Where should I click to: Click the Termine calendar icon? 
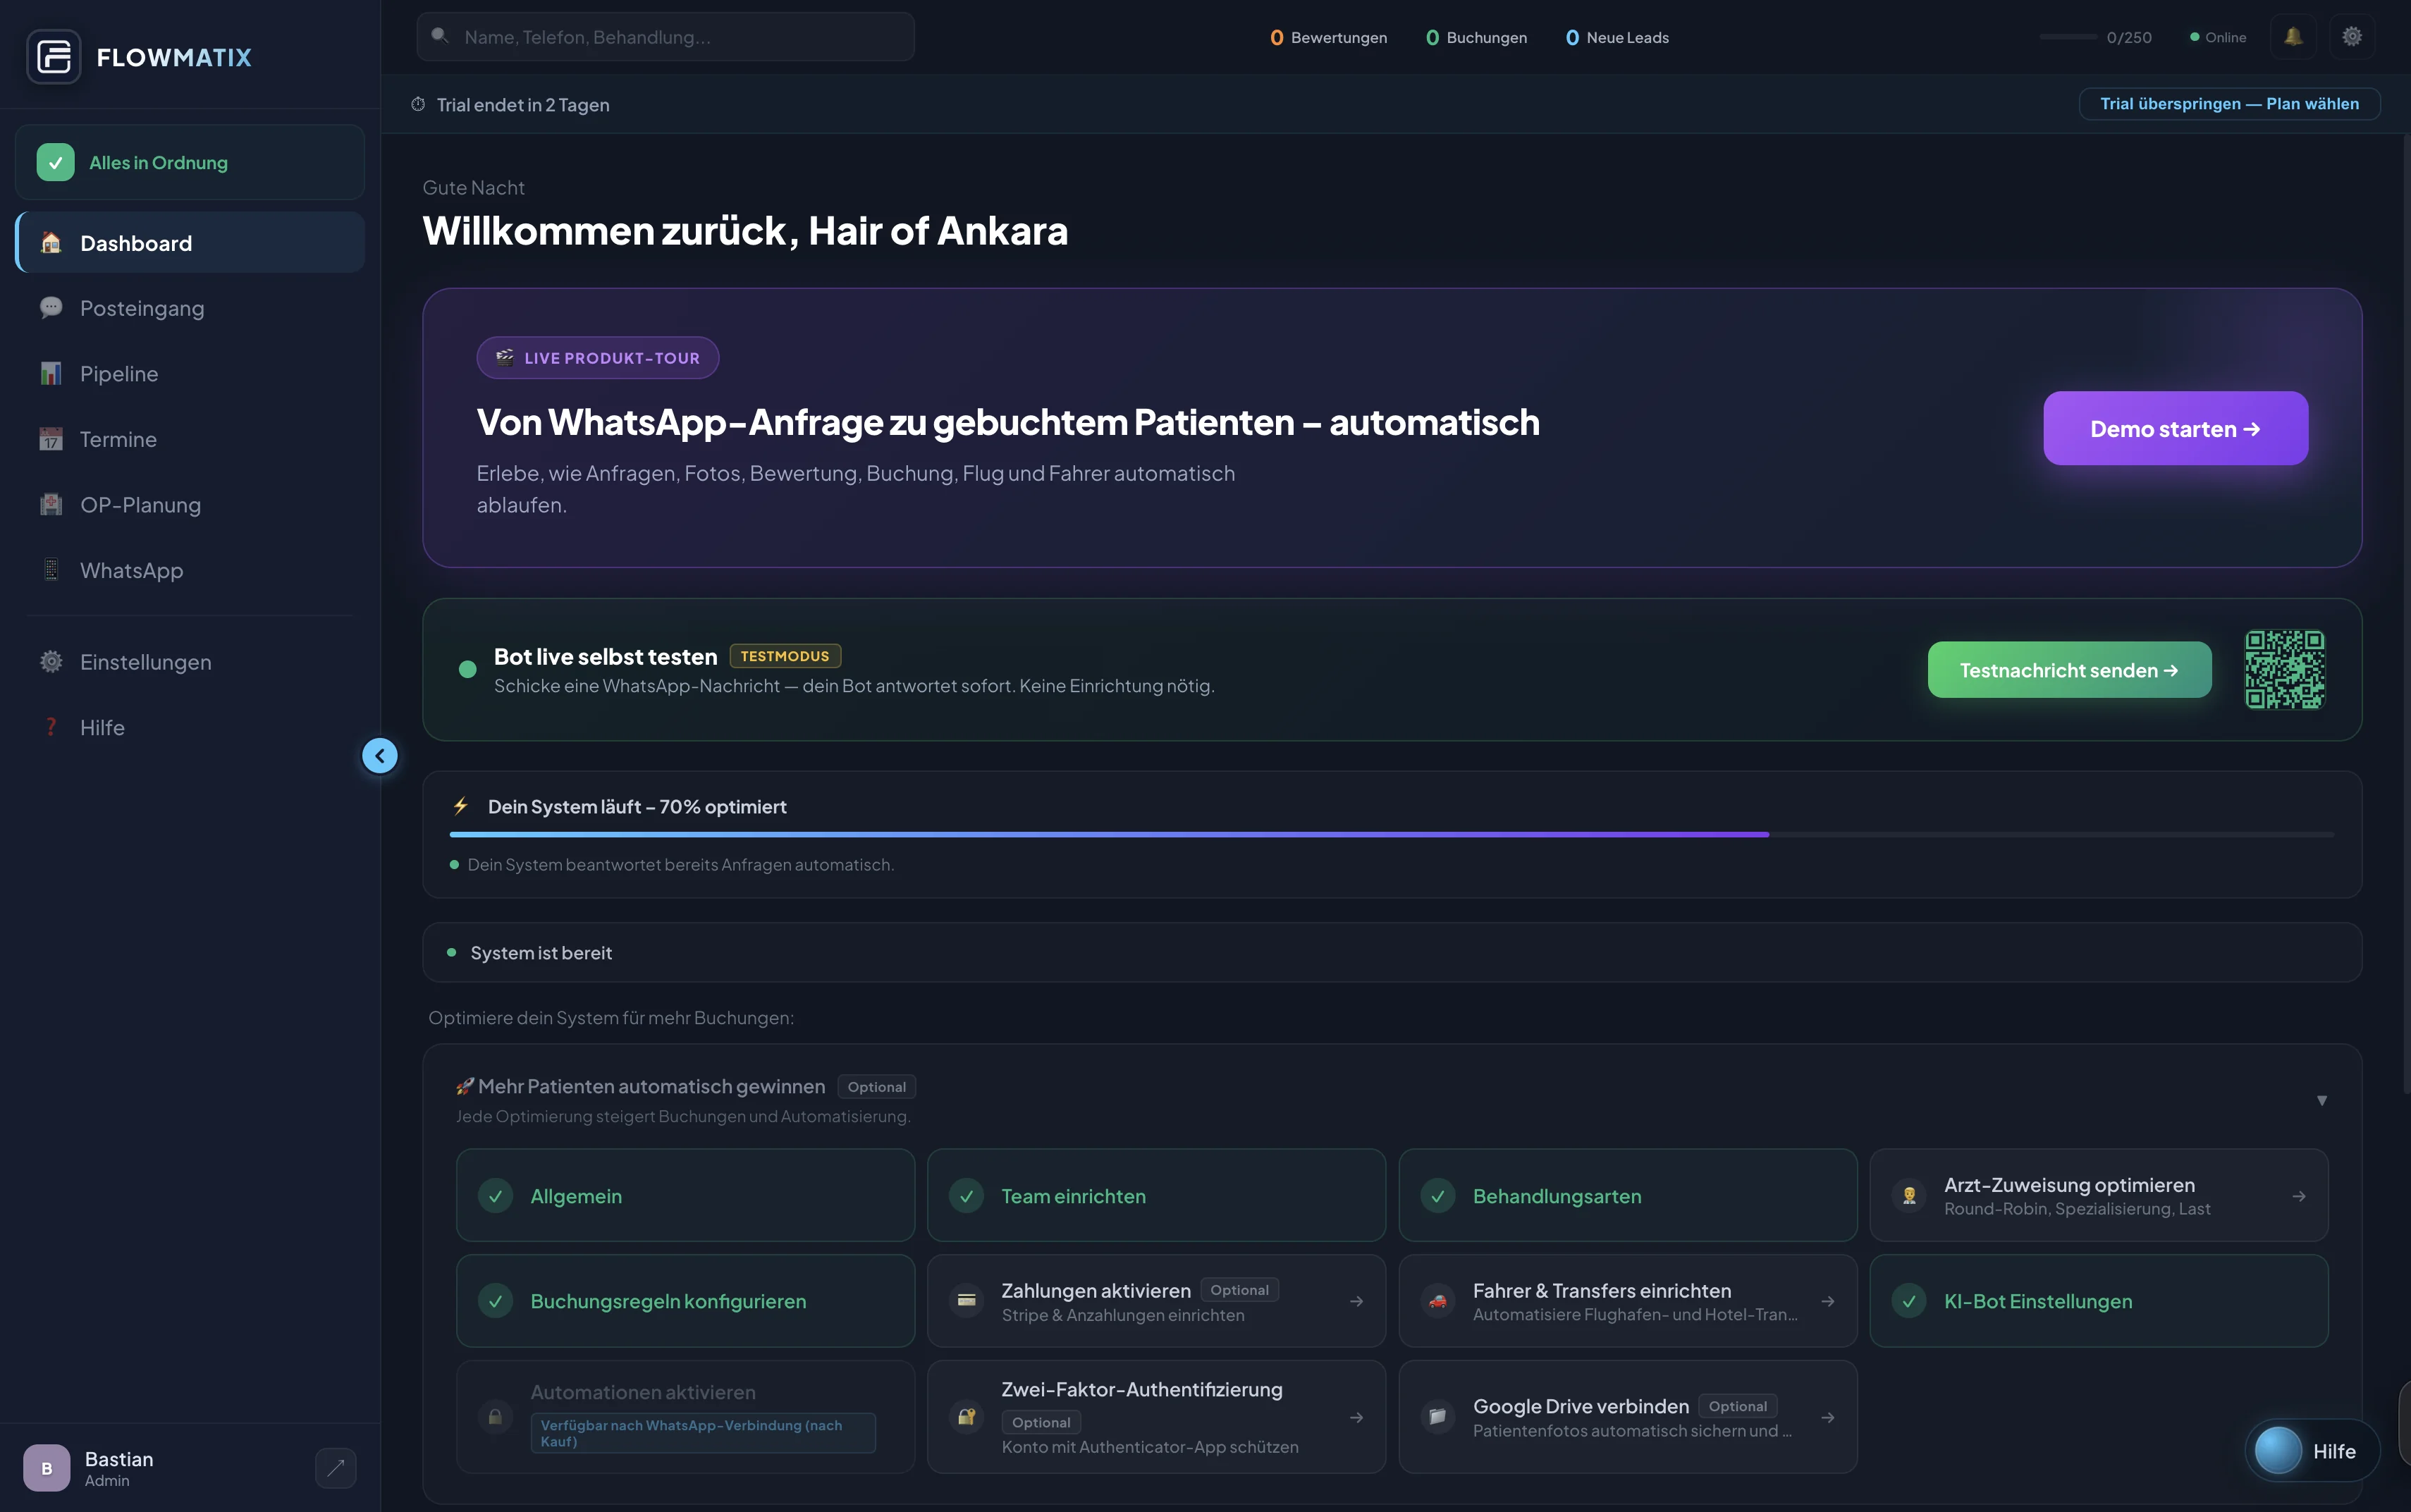click(51, 438)
